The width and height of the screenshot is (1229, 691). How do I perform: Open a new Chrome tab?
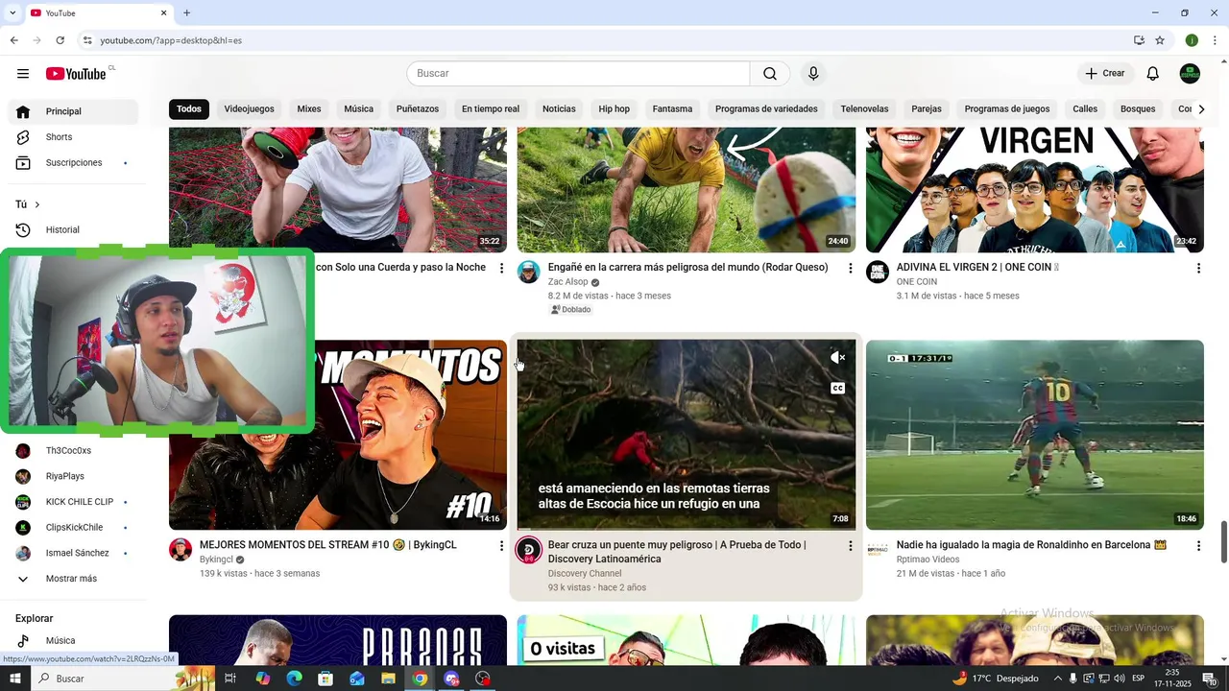(186, 13)
